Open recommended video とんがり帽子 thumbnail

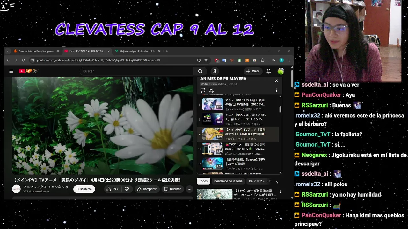(215, 194)
